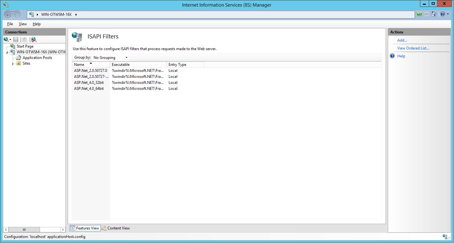Click the grayed Stop icon in toolbar
This screenshot has width=454, height=243.
coord(426,14)
